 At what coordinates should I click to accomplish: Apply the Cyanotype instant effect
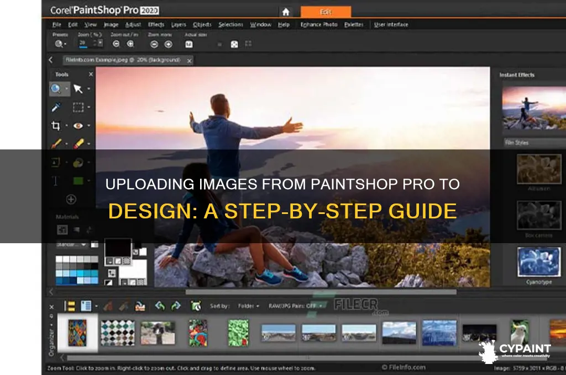pos(538,262)
